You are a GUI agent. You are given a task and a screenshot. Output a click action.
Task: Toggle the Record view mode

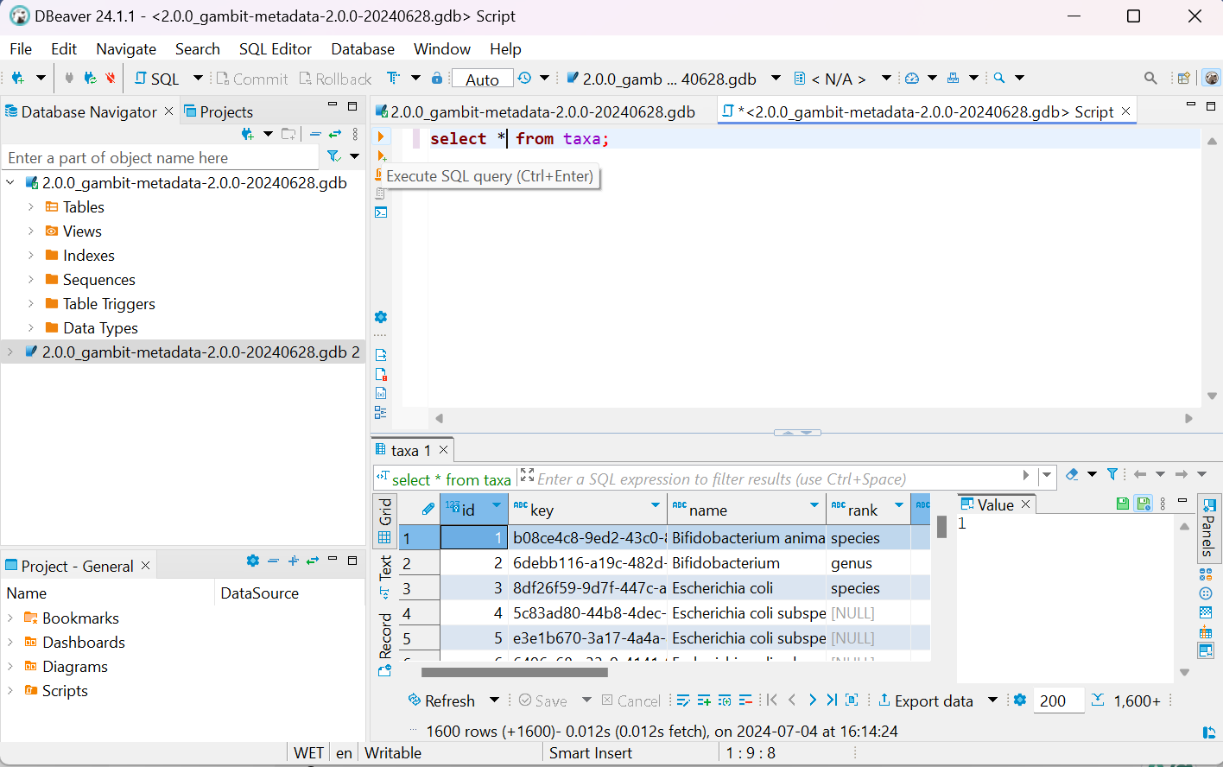pos(385,637)
